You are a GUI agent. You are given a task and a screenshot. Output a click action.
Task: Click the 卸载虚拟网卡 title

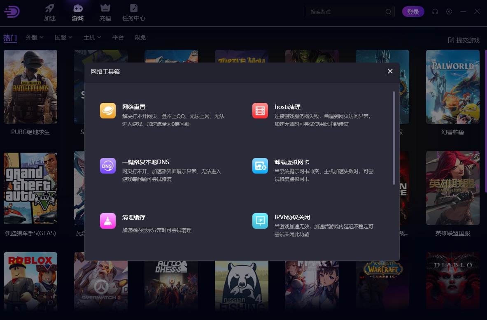pyautogui.click(x=291, y=162)
